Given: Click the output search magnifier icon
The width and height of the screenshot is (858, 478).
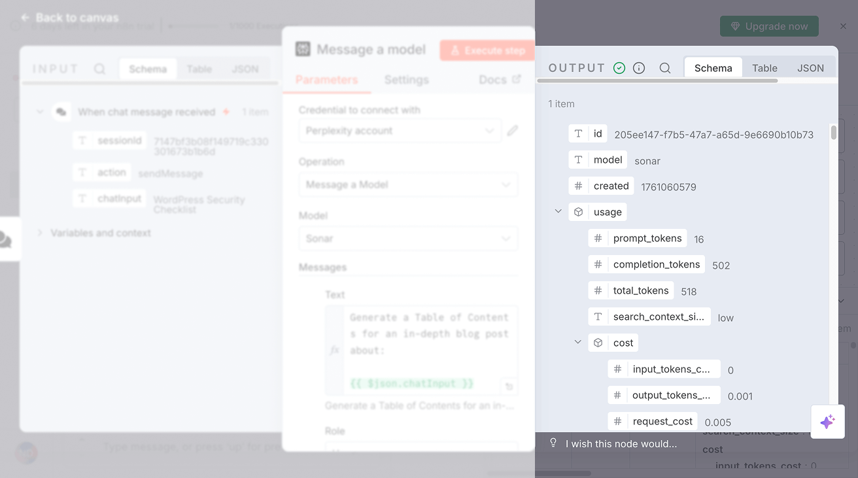Looking at the screenshot, I should click(664, 68).
